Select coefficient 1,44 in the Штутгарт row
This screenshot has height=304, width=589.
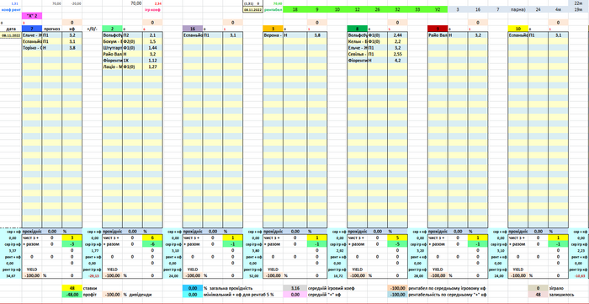(152, 48)
